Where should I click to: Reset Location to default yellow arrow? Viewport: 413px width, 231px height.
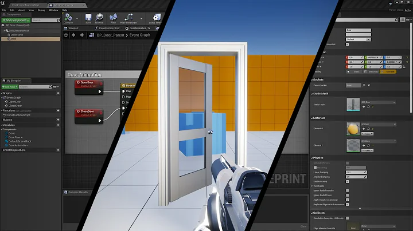(x=407, y=57)
